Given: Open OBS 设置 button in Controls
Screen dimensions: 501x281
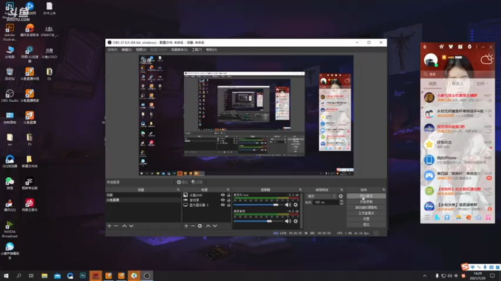Looking at the screenshot, I should point(366,219).
